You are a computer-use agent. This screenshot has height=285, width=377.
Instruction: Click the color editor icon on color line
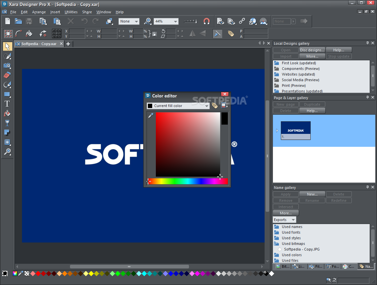pyautogui.click(x=15, y=273)
